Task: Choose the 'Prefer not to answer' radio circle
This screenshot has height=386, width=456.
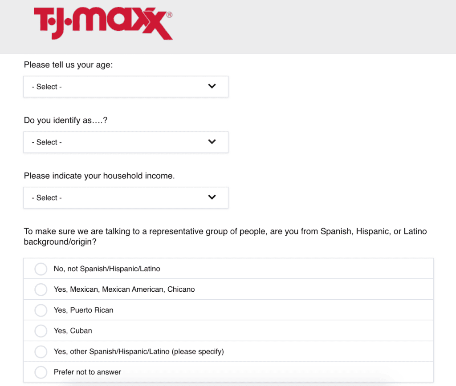Action: [x=41, y=372]
